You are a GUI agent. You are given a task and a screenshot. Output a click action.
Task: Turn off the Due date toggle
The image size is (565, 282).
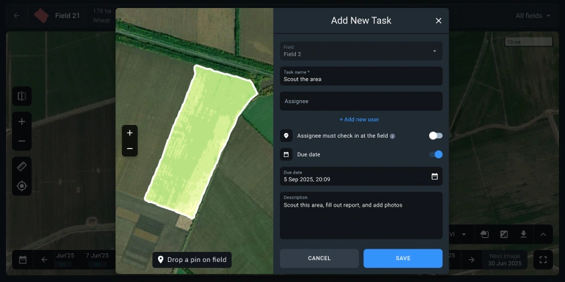click(436, 154)
